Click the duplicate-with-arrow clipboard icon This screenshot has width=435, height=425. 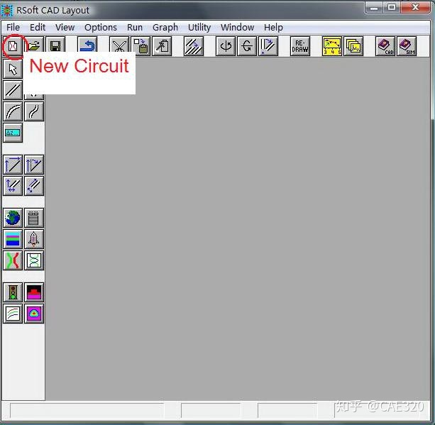(162, 46)
